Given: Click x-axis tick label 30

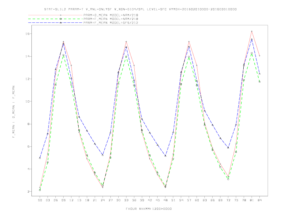Looking at the screenshot, I should pos(118,200).
